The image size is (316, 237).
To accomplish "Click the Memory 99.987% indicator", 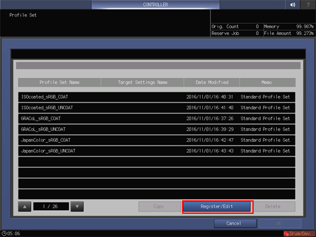I will 289,27.
